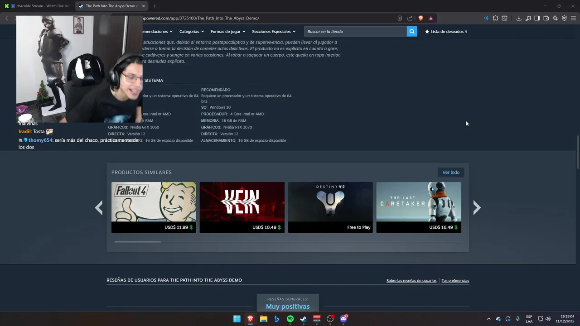This screenshot has width=580, height=326.
Task: Click the Steam store search button
Action: [x=412, y=31]
